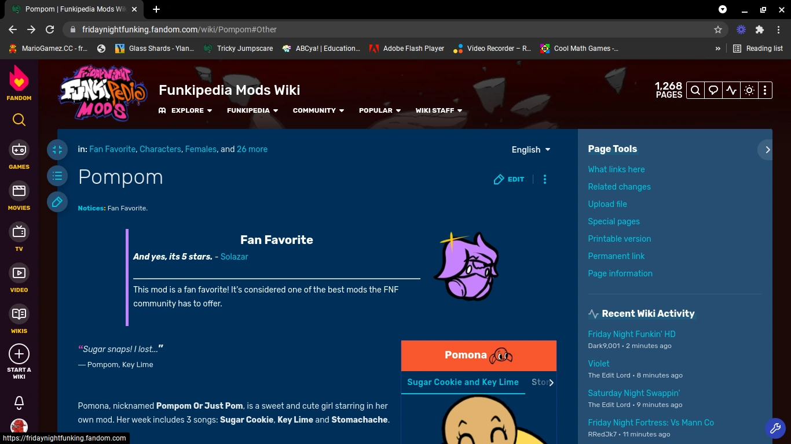Show more bookmarks with the double chevron

[x=718, y=49]
